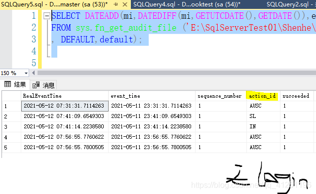Click the messages icon on 消息 tab

click(36, 85)
